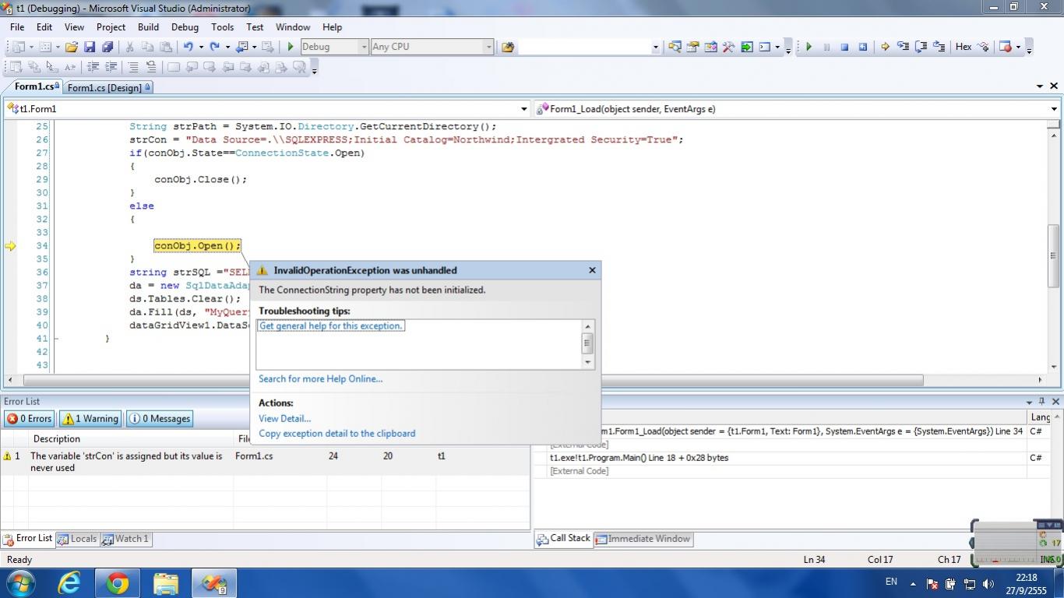Image resolution: width=1064 pixels, height=598 pixels.
Task: Click Get general help for this exception
Action: pos(330,325)
